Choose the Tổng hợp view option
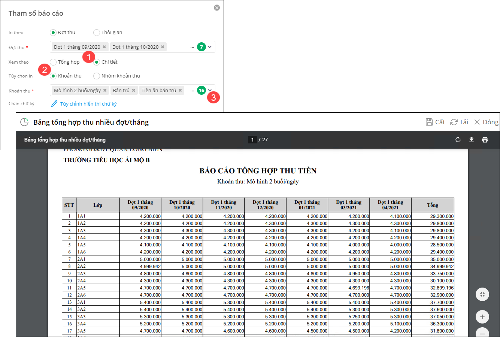This screenshot has height=337, width=500. [53, 62]
